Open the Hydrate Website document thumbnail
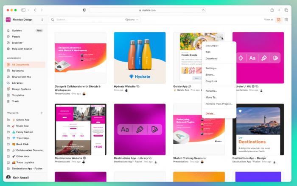Viewport: 297px width, 186px height. [140, 58]
